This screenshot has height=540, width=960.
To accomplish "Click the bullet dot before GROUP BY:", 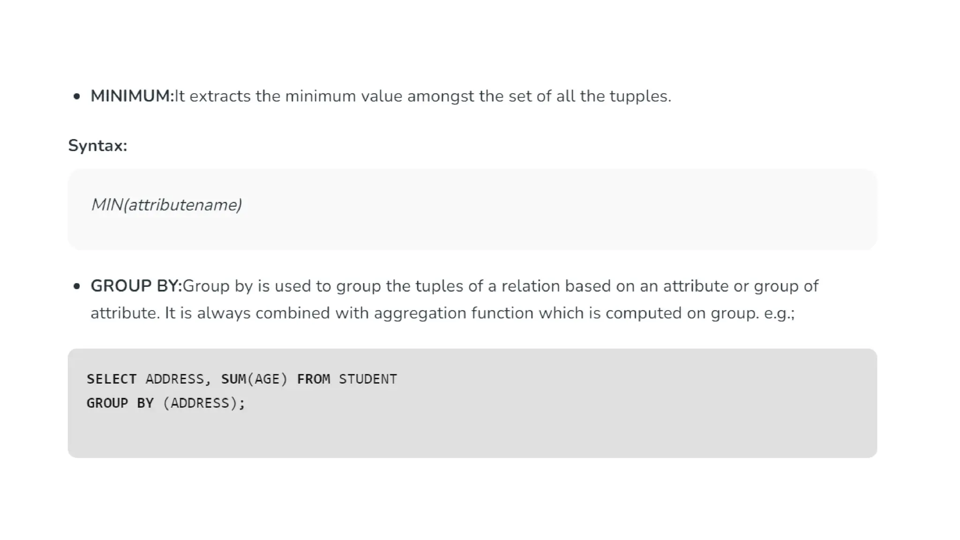I will click(x=77, y=286).
